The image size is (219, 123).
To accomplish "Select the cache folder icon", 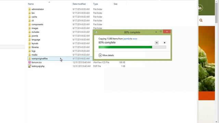I will (x=29, y=17).
